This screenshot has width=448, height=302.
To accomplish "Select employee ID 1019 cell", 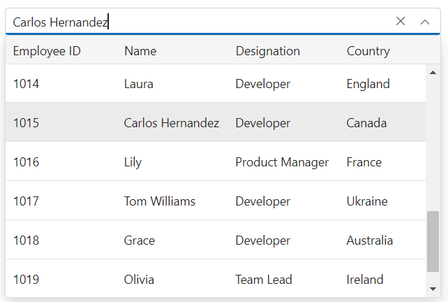I will click(26, 280).
